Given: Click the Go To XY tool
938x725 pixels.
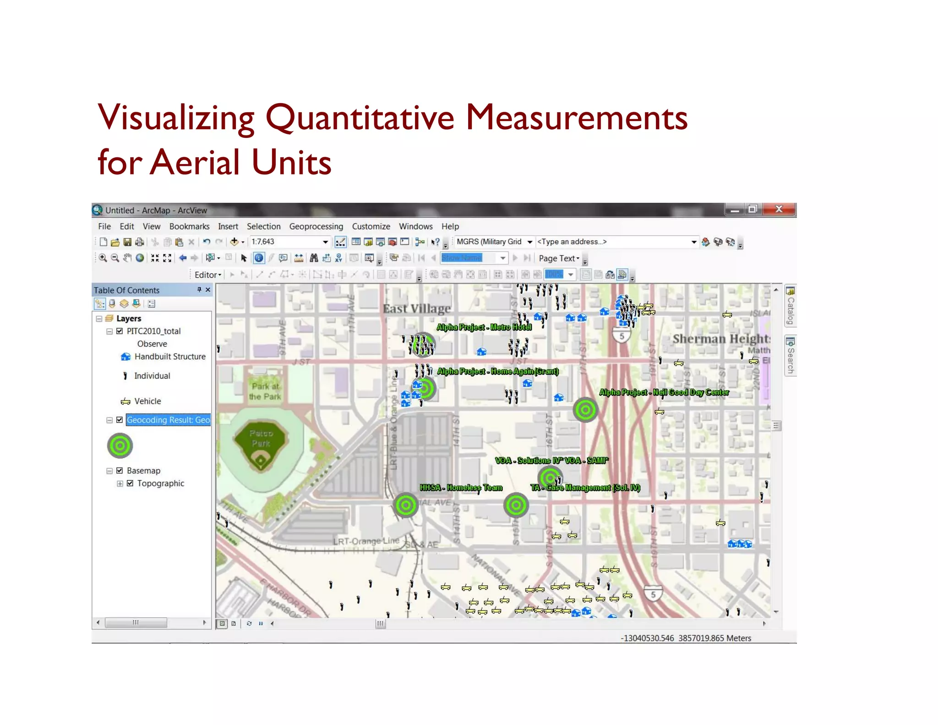Looking at the screenshot, I should (338, 258).
